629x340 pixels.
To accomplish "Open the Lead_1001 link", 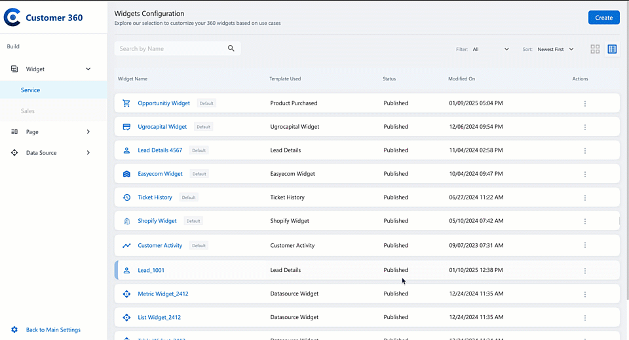I will pos(151,270).
